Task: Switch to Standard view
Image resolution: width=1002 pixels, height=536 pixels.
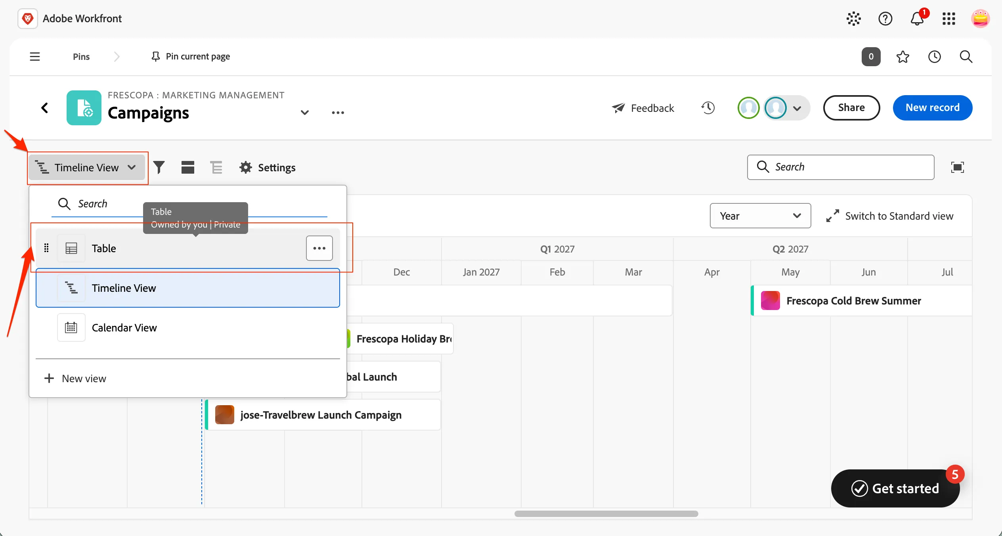Action: point(889,216)
